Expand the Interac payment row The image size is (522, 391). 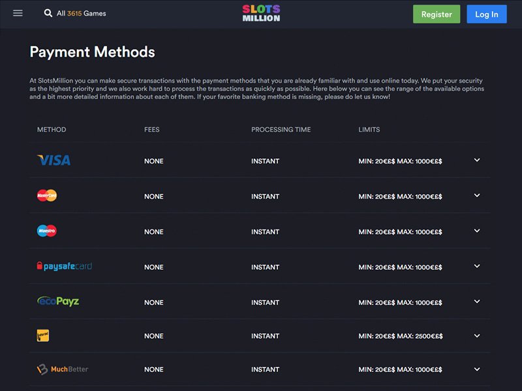(477, 336)
